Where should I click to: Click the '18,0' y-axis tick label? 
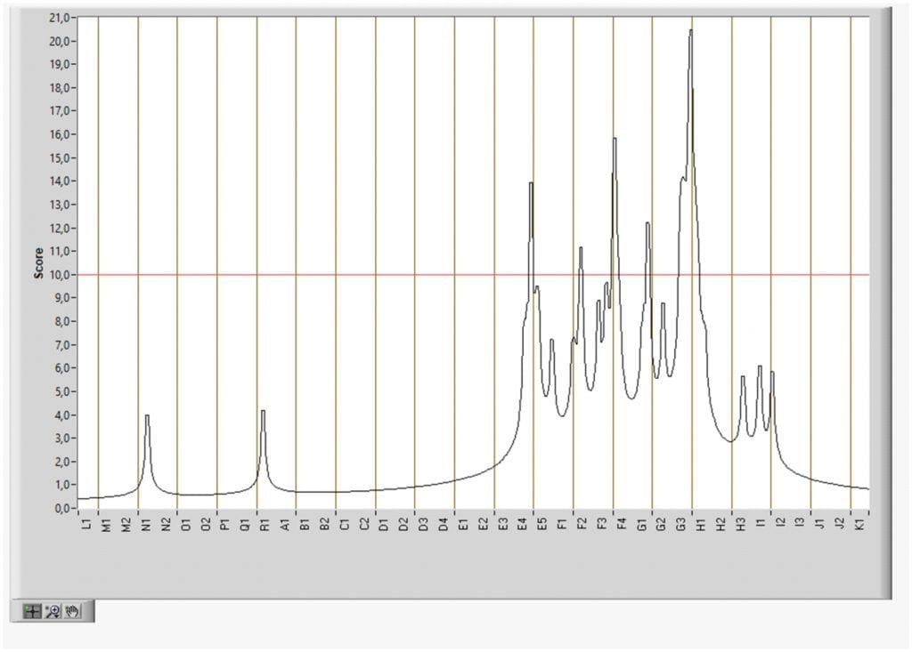[60, 88]
